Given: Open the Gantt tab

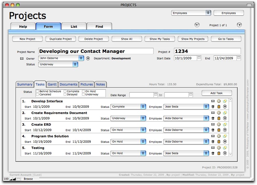Looking at the screenshot, I should pyautogui.click(x=52, y=84).
